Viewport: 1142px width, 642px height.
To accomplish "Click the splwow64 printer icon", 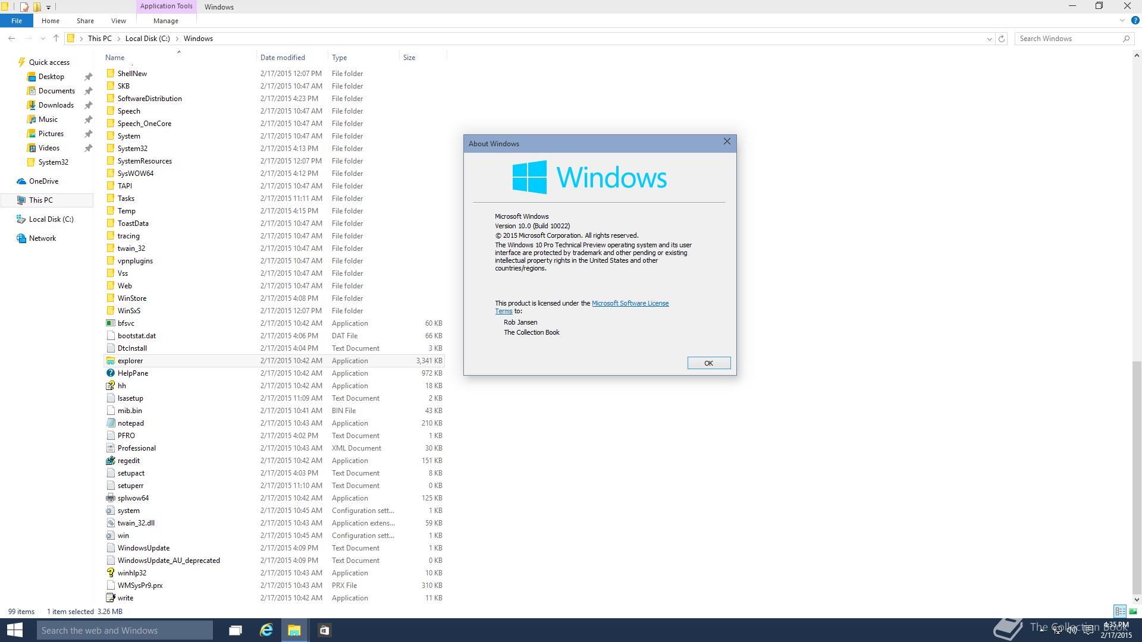I will point(110,498).
